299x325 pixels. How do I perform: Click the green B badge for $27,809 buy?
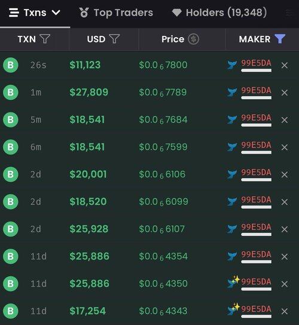pyautogui.click(x=11, y=93)
